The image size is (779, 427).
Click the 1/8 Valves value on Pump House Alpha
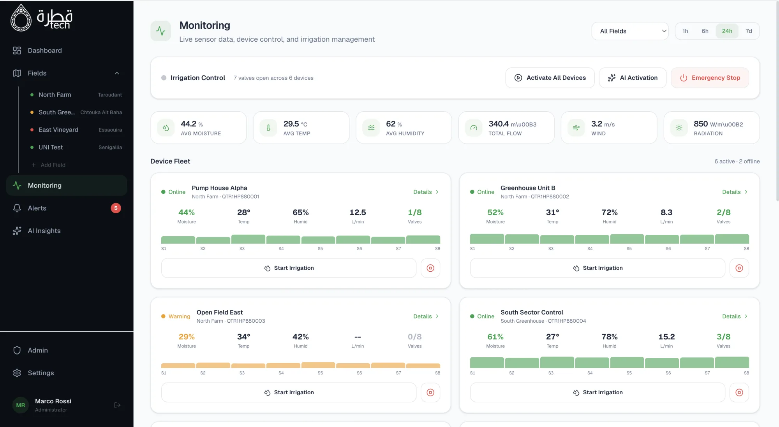point(415,213)
